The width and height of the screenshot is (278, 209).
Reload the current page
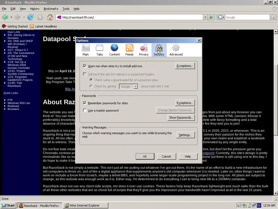tap(30, 17)
